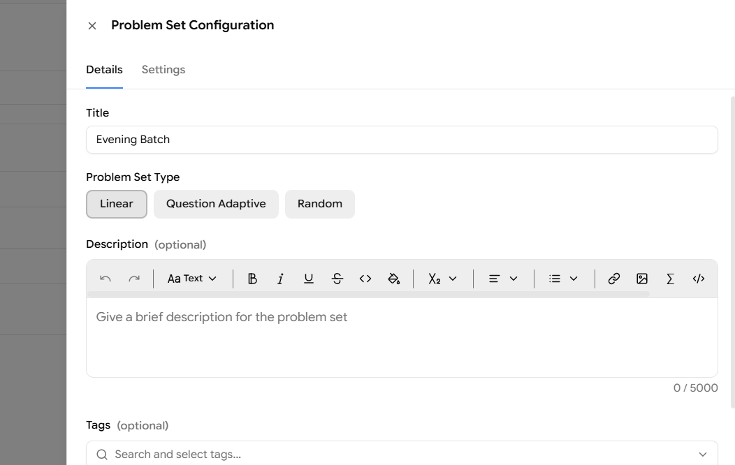
Task: Open the fill color bucket tool
Action: click(x=394, y=279)
